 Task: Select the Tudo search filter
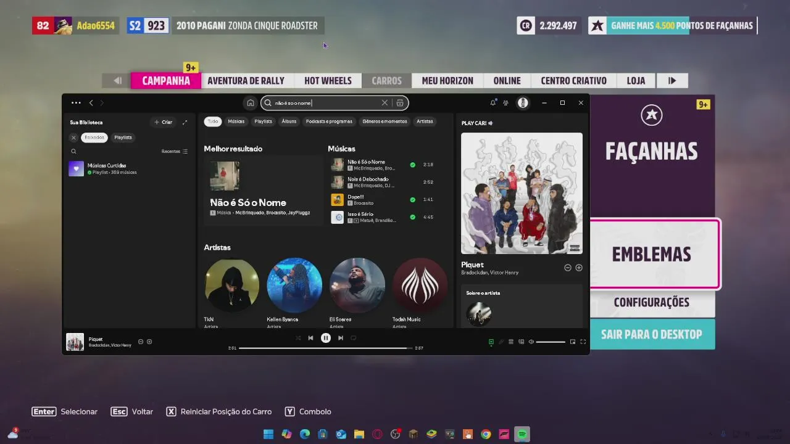[x=213, y=121]
